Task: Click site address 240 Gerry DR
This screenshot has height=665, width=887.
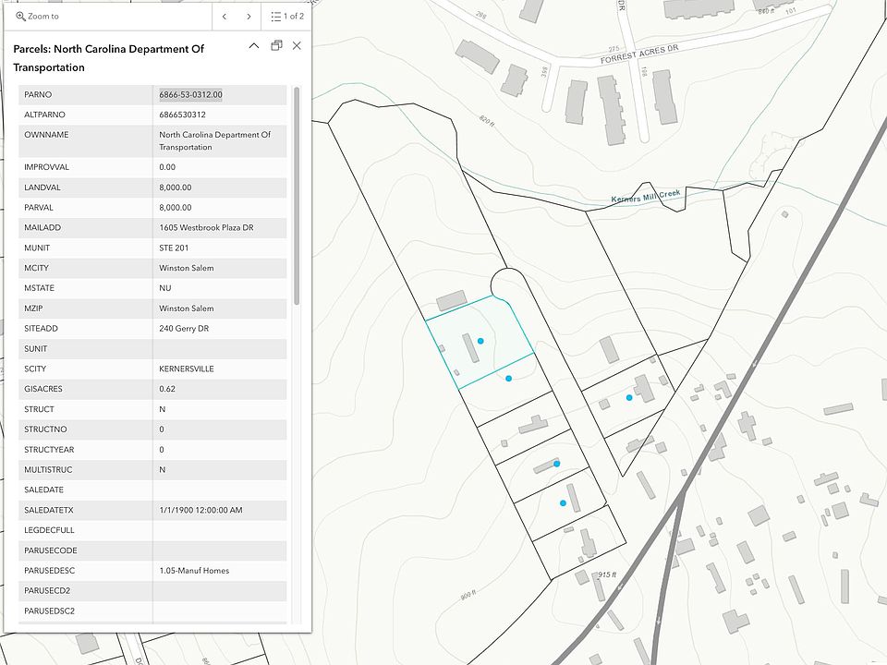Action: click(x=184, y=329)
